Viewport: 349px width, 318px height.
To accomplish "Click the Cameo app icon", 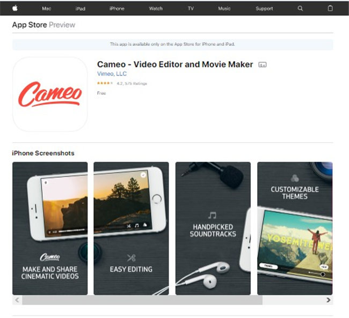I will point(50,94).
